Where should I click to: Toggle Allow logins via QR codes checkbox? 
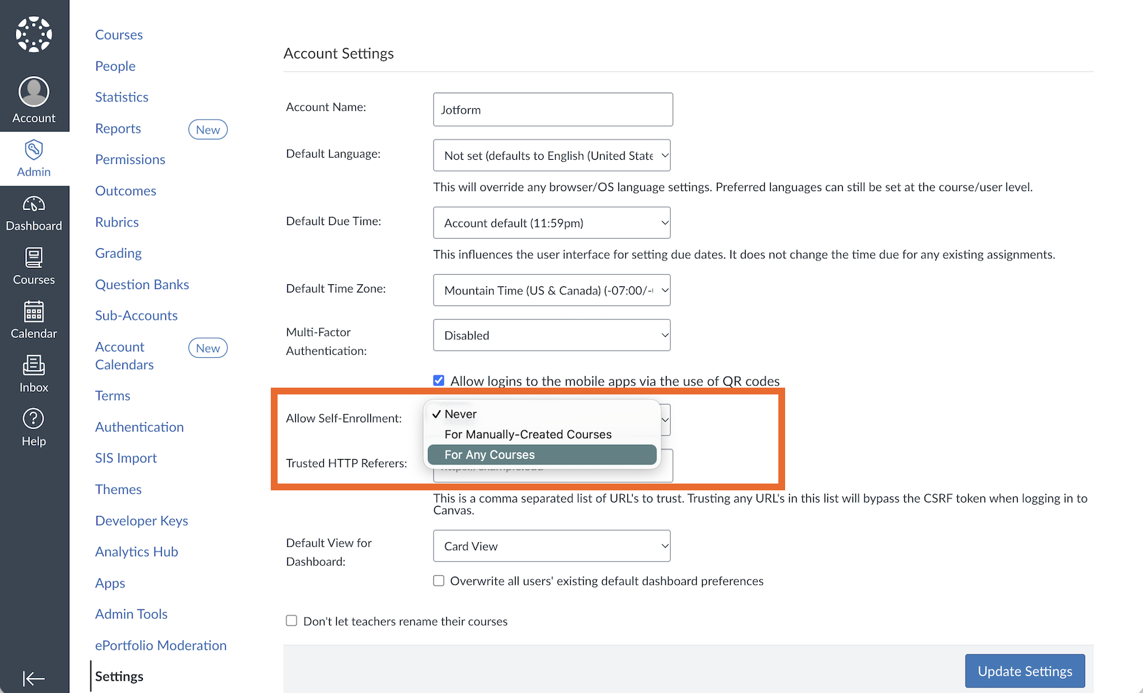pyautogui.click(x=439, y=381)
